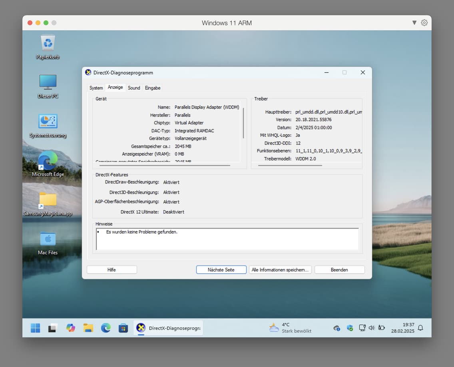The height and width of the screenshot is (367, 454).
Task: Open the clock showing 19:37
Action: [x=403, y=328]
